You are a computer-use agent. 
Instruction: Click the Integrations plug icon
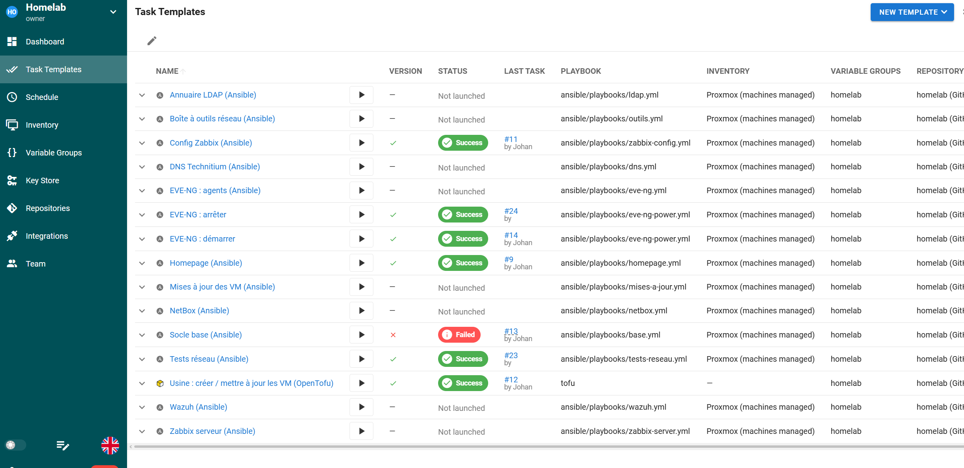pos(12,236)
